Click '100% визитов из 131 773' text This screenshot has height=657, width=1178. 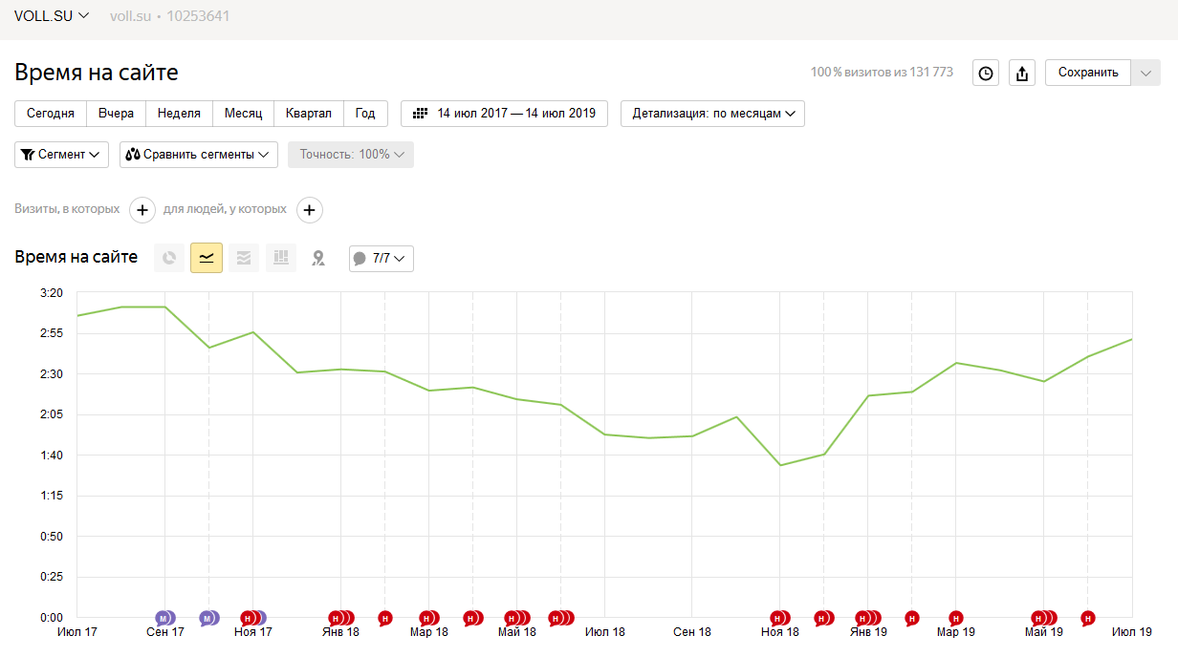click(882, 73)
